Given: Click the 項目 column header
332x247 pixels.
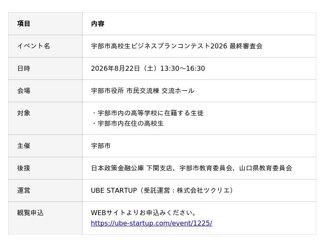Looking at the screenshot, I should point(24,24).
